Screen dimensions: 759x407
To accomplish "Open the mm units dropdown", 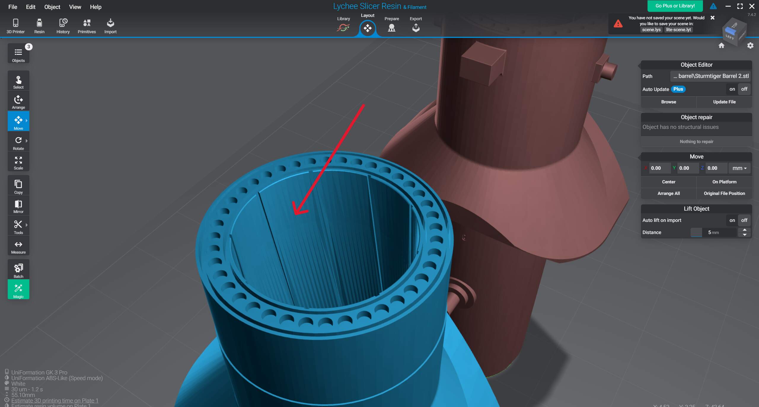I will pos(739,168).
